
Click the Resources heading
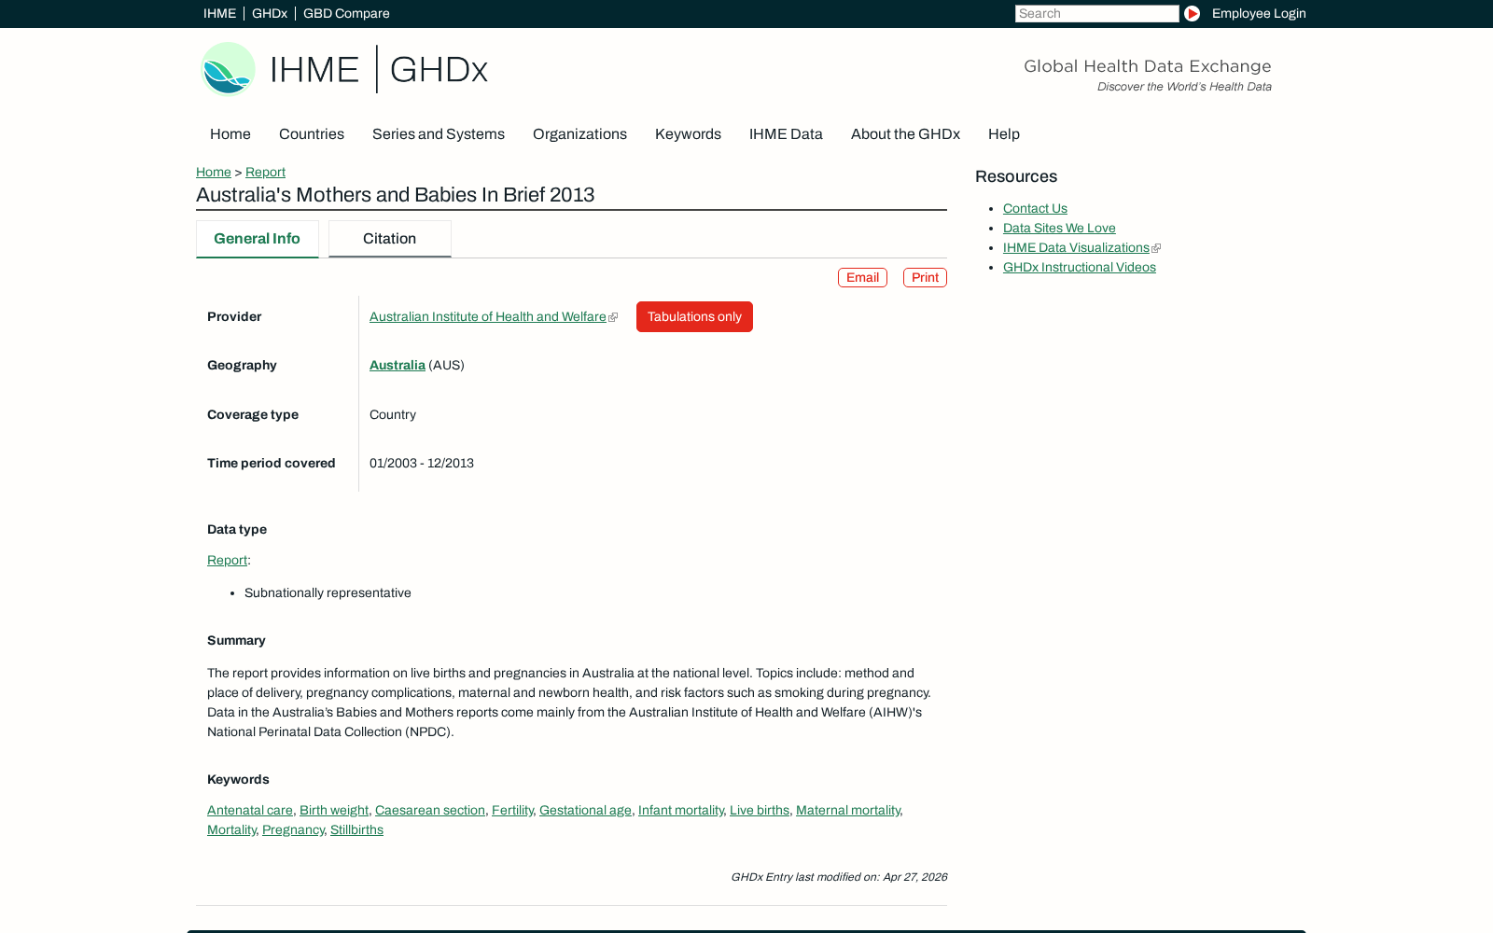tap(1016, 176)
